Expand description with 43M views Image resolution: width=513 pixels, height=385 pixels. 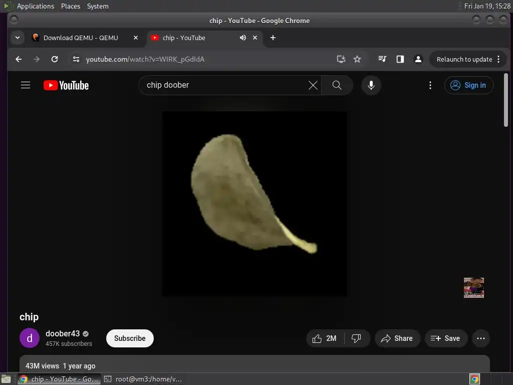coord(254,364)
